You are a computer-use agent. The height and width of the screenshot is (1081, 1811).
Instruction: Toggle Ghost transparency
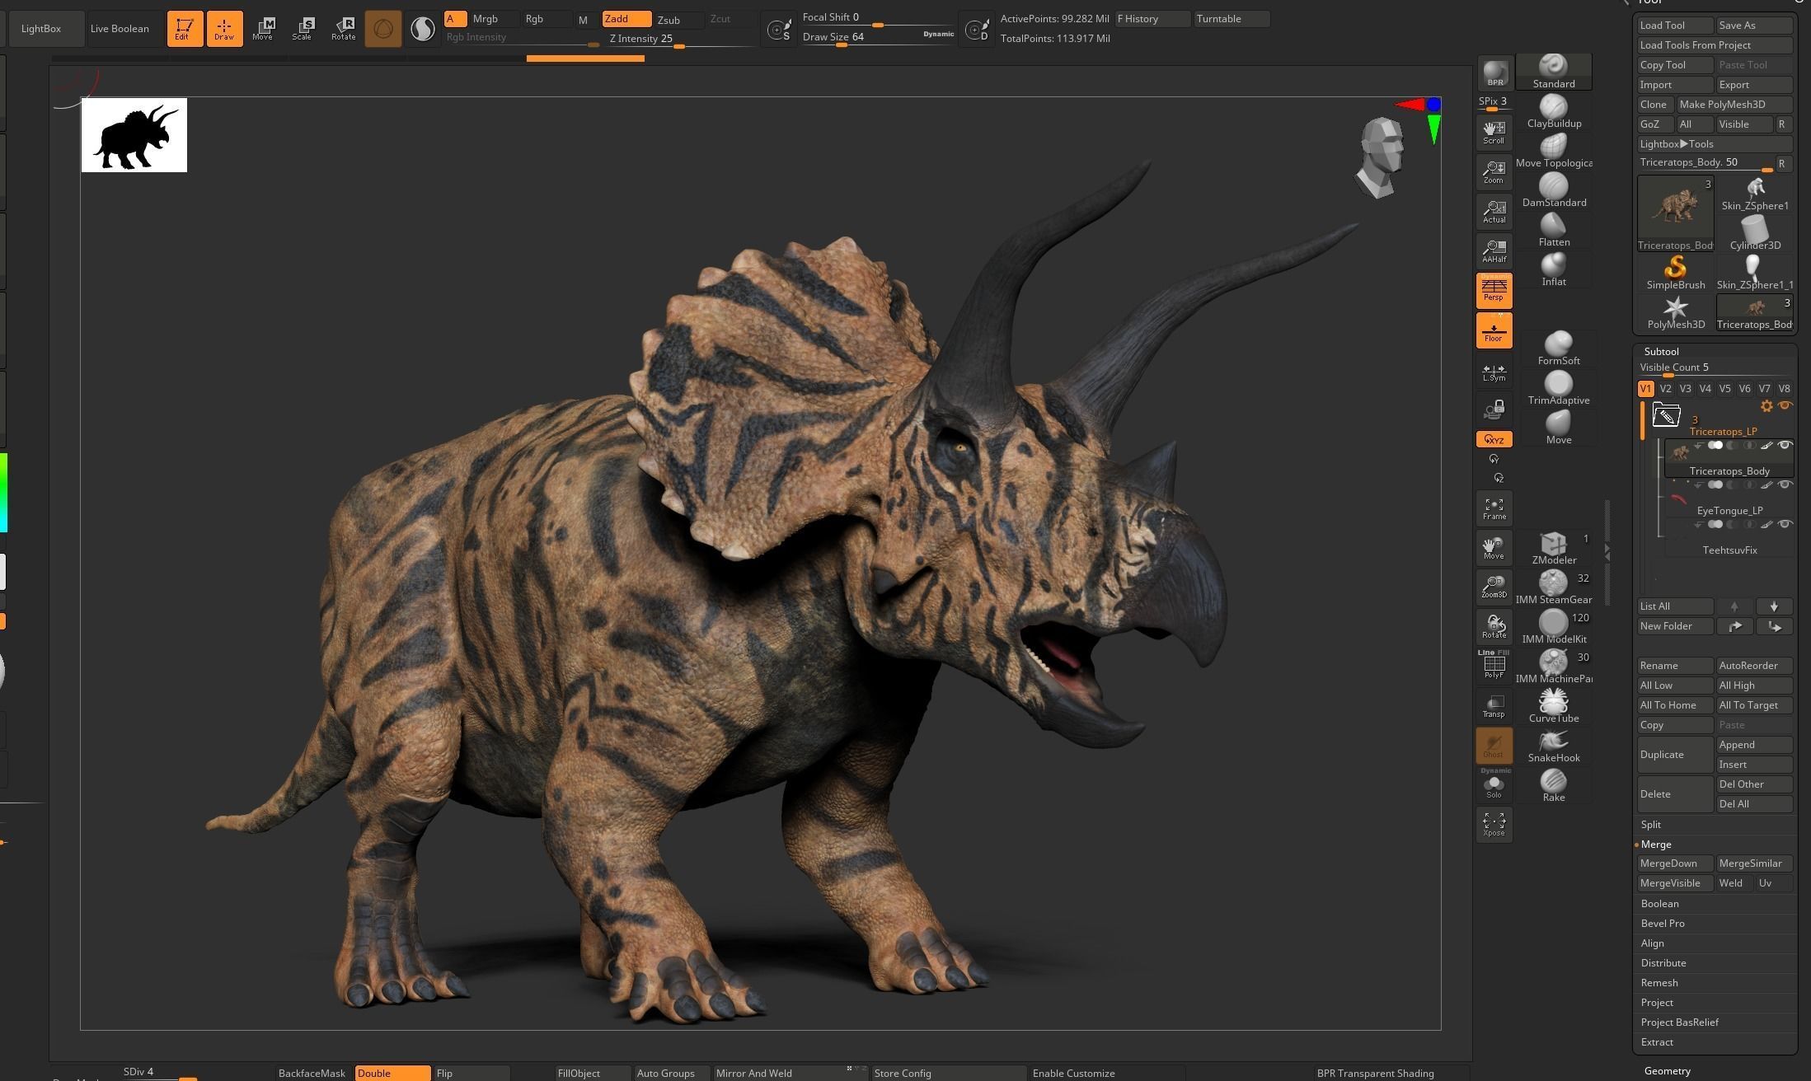pos(1494,746)
